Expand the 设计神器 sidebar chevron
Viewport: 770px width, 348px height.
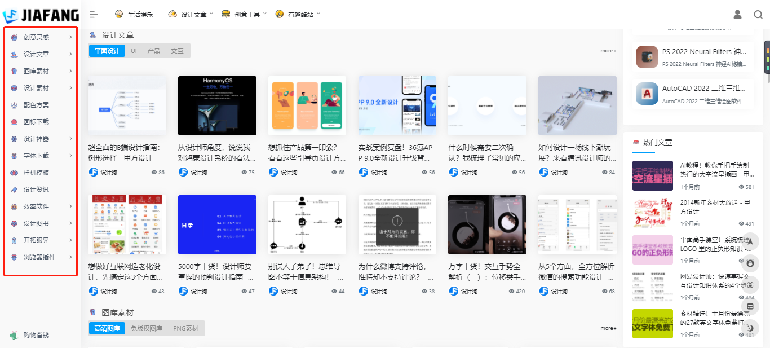(x=70, y=139)
